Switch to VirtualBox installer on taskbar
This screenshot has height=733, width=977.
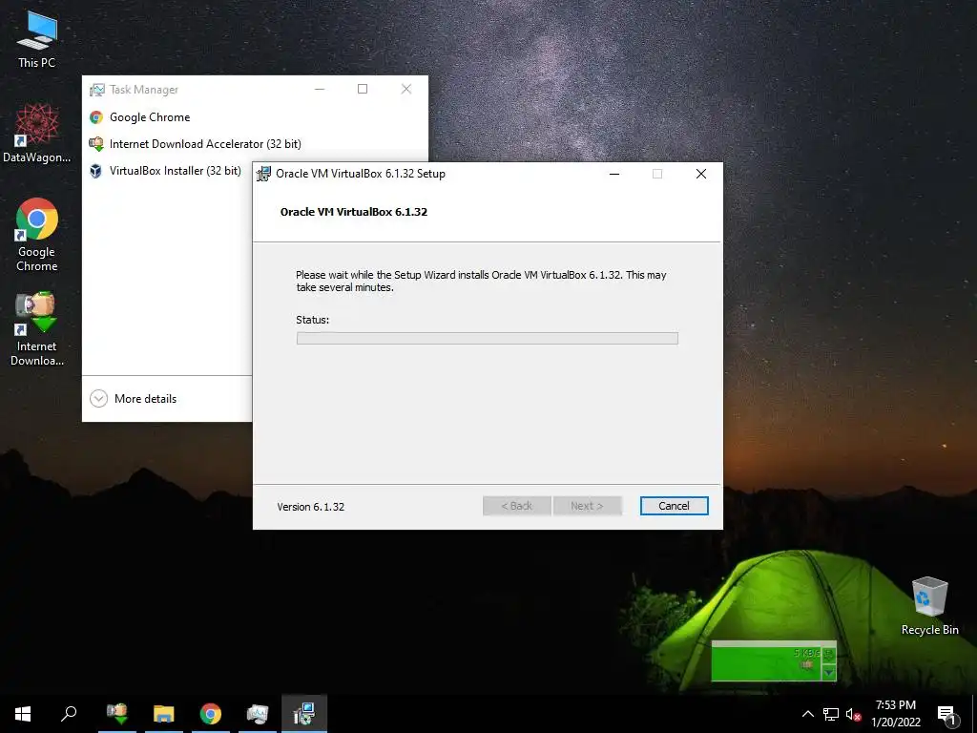pos(304,714)
